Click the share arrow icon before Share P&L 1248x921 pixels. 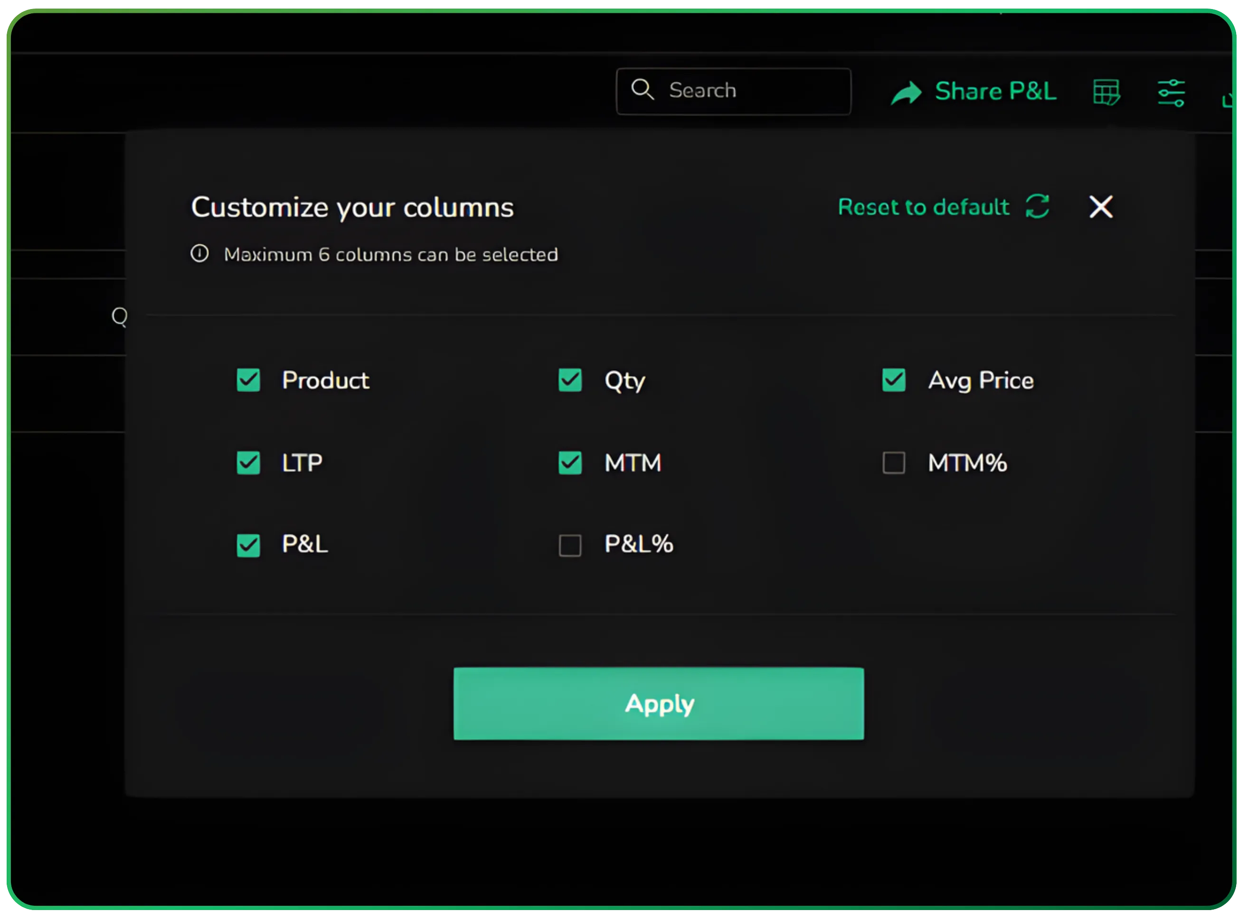click(x=906, y=92)
